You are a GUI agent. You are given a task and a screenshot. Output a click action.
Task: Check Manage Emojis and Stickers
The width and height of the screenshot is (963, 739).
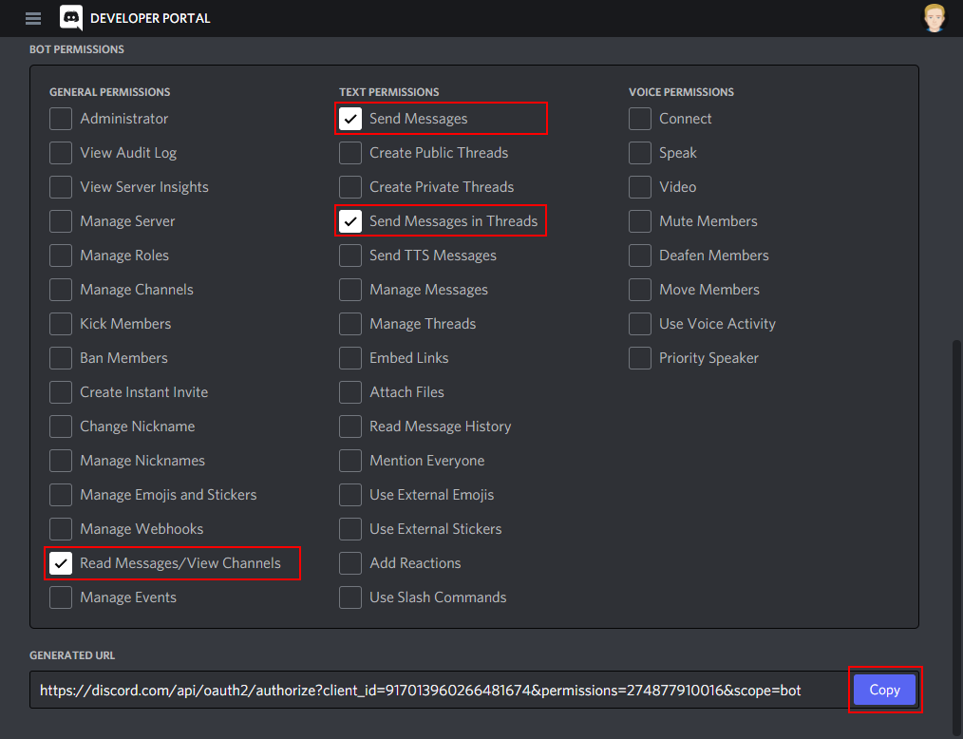(x=61, y=495)
